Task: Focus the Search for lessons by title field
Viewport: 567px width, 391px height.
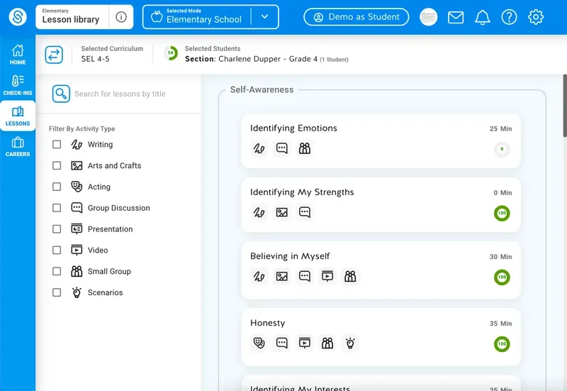Action: [x=120, y=94]
